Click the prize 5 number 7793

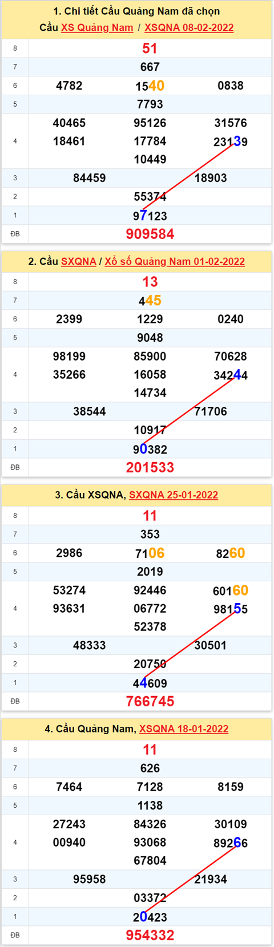[x=150, y=104]
